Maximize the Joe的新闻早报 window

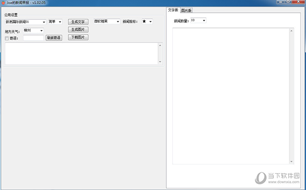tap(288, 2)
